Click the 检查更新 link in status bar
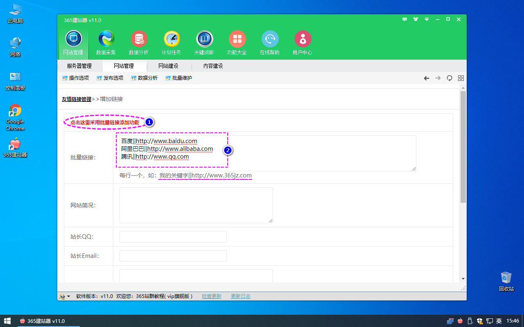 [x=212, y=296]
